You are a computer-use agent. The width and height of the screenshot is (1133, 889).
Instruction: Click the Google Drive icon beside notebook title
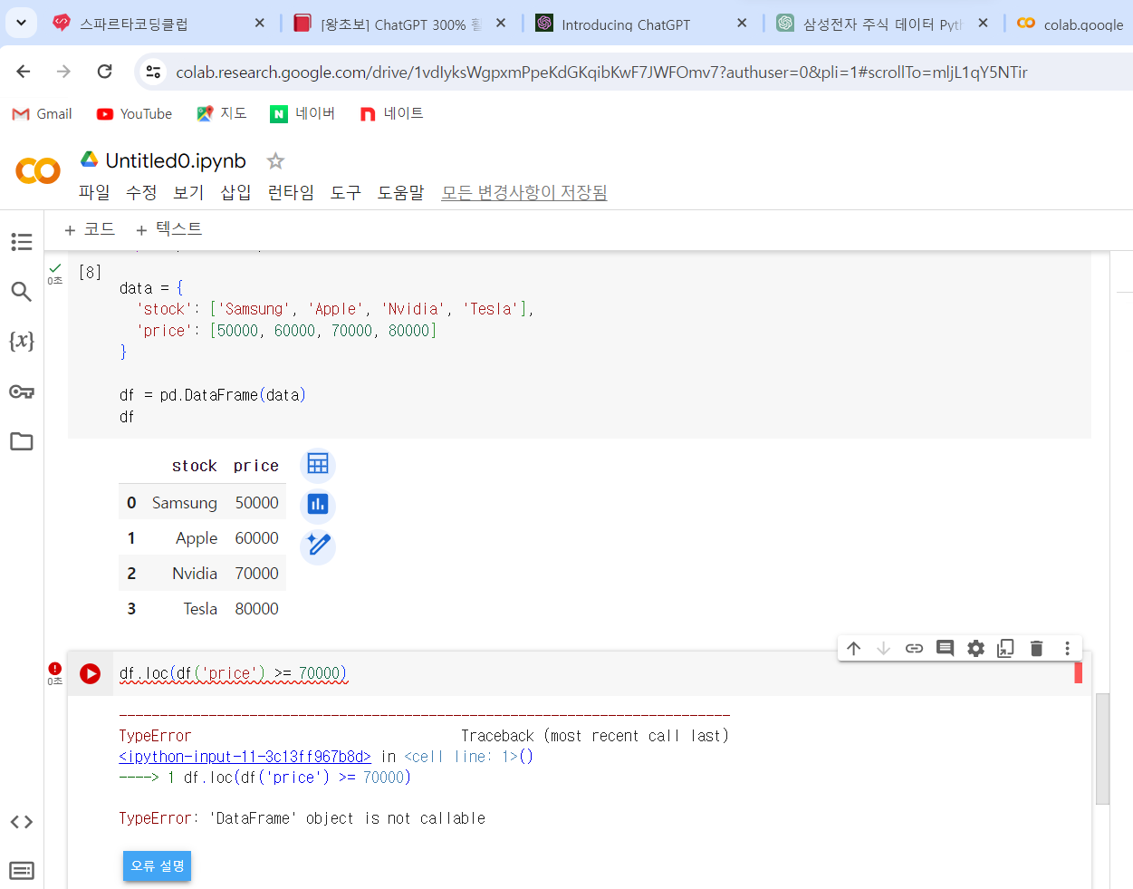click(89, 159)
